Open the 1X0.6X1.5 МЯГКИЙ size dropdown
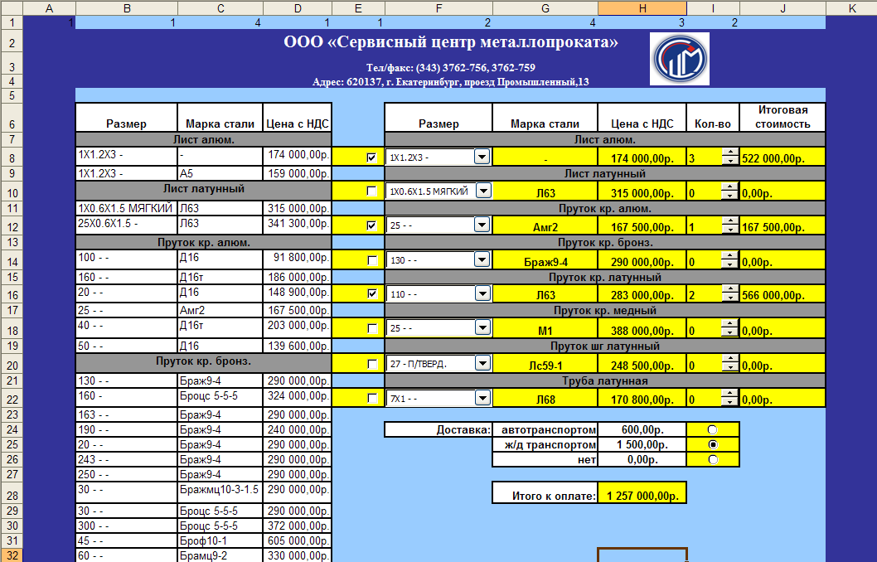This screenshot has width=877, height=562. pyautogui.click(x=483, y=191)
